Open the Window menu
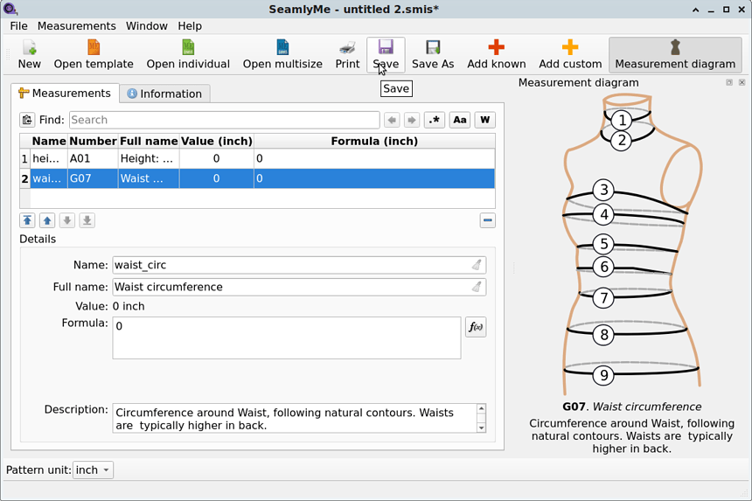Viewport: 752px width, 501px height. pos(147,26)
